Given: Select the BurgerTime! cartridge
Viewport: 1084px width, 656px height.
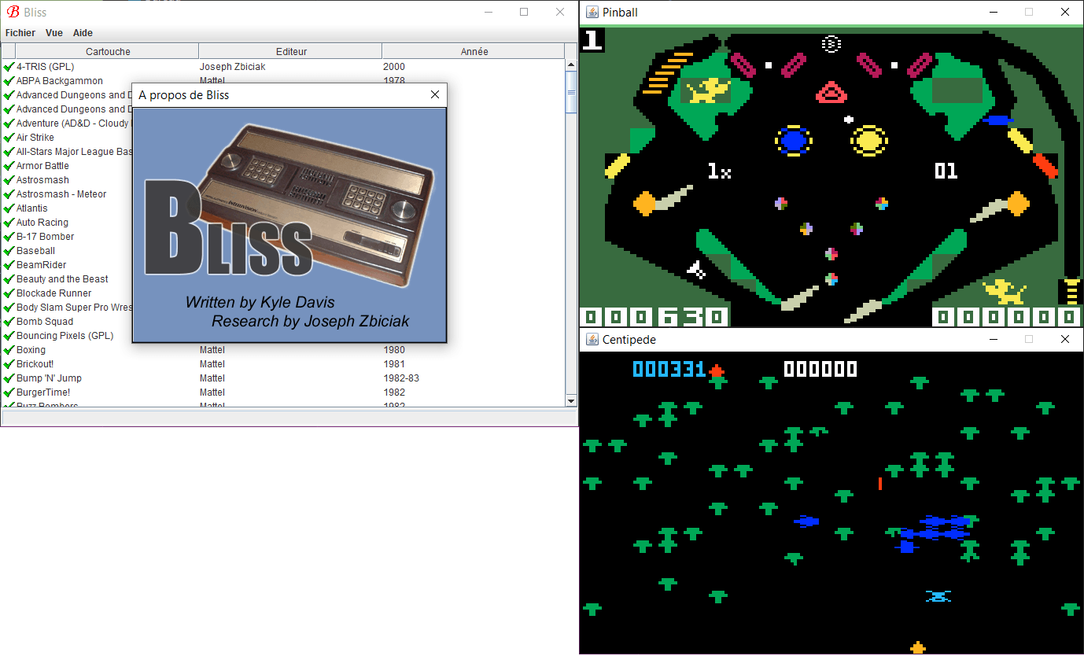Looking at the screenshot, I should coord(43,392).
